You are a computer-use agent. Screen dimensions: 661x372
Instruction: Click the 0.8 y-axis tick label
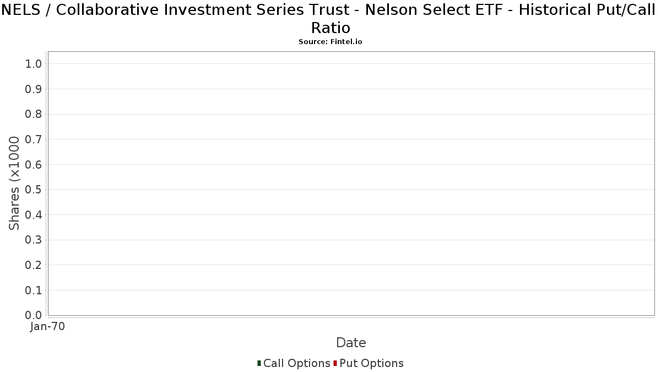pos(34,114)
